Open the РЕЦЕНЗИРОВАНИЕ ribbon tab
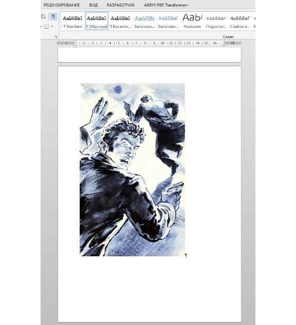Screen dimensions: 296x325 (62, 5)
